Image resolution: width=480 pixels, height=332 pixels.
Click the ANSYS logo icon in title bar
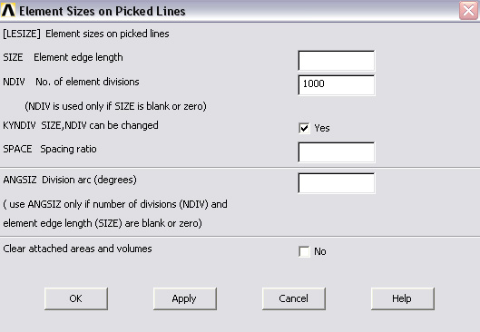click(8, 10)
